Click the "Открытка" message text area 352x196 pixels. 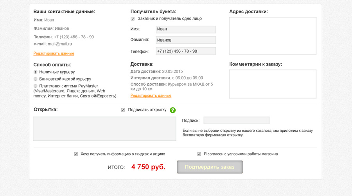pos(104,129)
